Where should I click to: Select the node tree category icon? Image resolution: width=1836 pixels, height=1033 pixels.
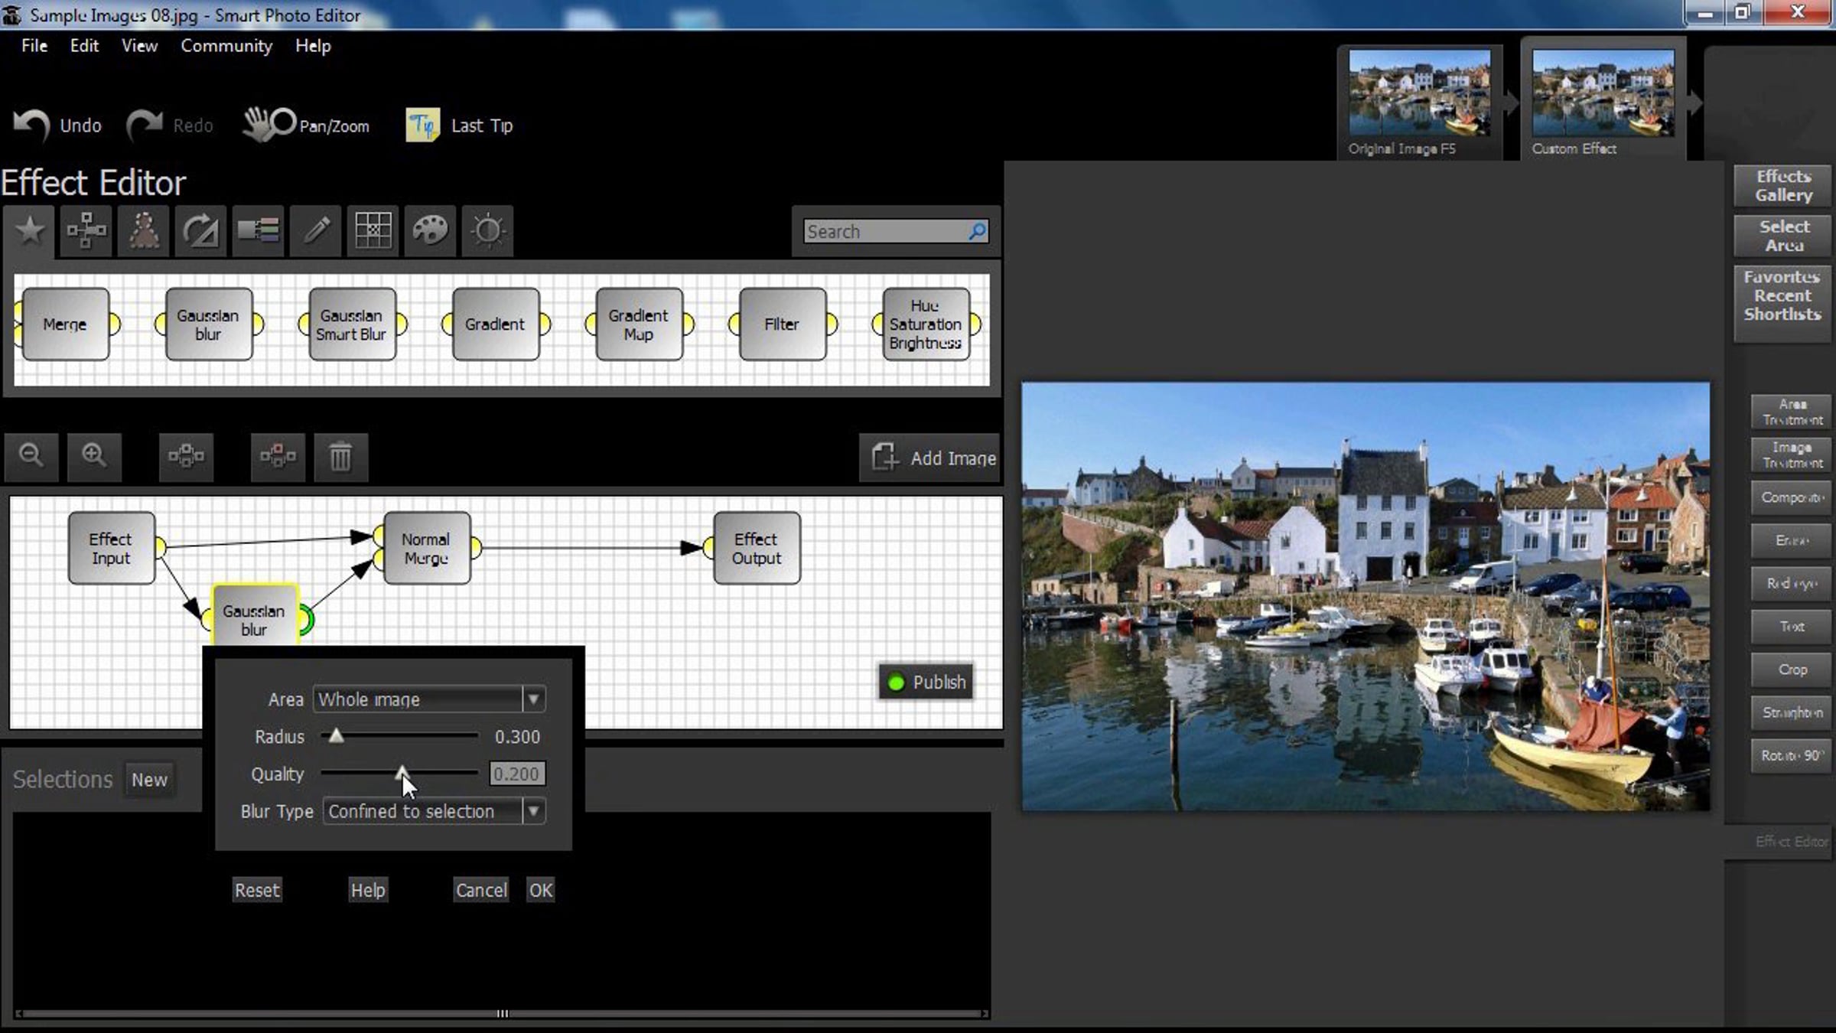point(86,230)
